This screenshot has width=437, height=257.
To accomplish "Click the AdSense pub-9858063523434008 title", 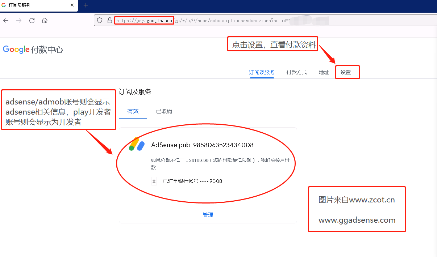I will tap(202, 145).
